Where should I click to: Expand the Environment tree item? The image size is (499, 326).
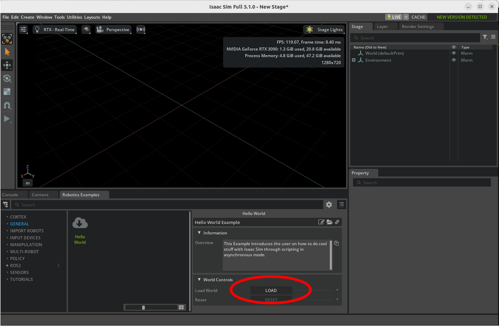click(354, 60)
